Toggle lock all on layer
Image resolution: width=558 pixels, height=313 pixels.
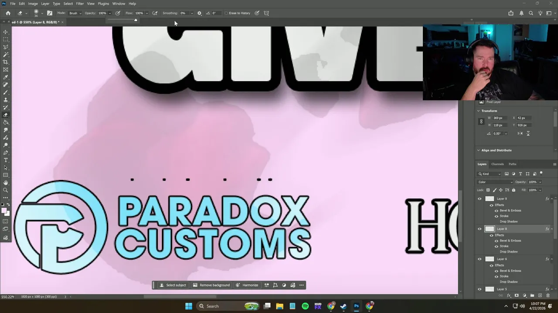click(513, 190)
